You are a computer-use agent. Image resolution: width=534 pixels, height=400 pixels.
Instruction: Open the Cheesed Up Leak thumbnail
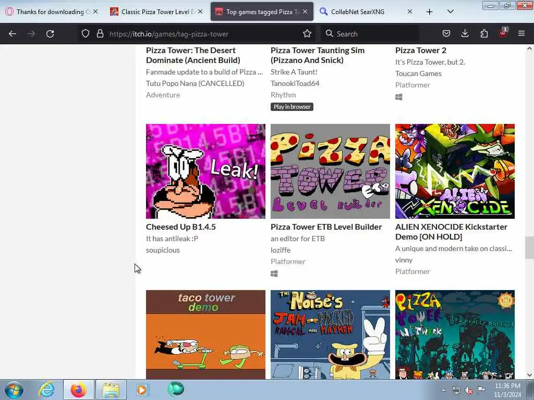point(205,171)
